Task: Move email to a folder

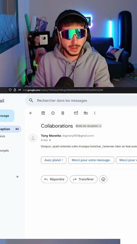Action: click(x=86, y=113)
